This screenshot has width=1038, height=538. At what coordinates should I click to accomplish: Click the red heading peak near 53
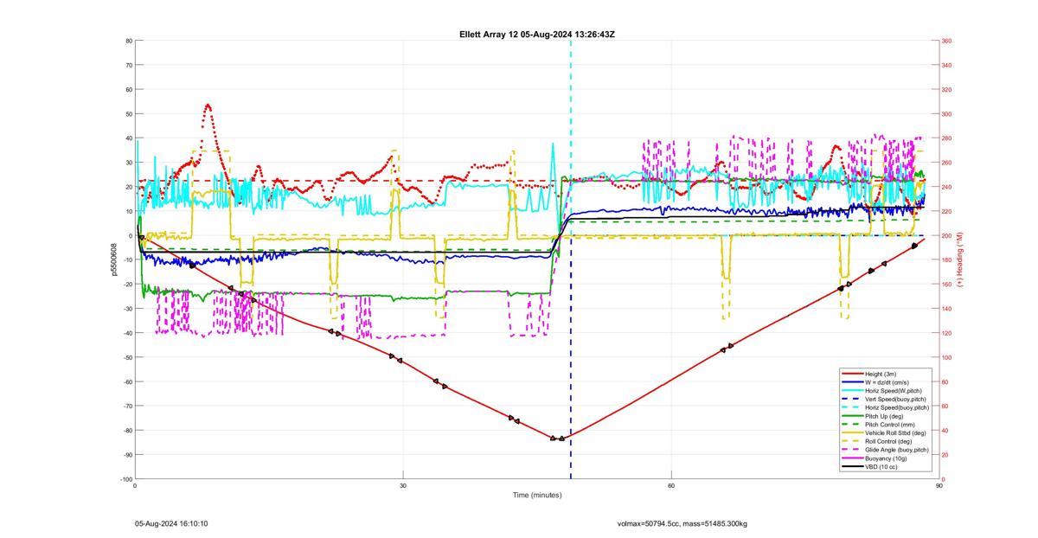click(208, 106)
